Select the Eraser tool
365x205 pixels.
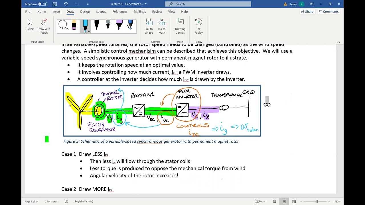[x=74, y=25]
